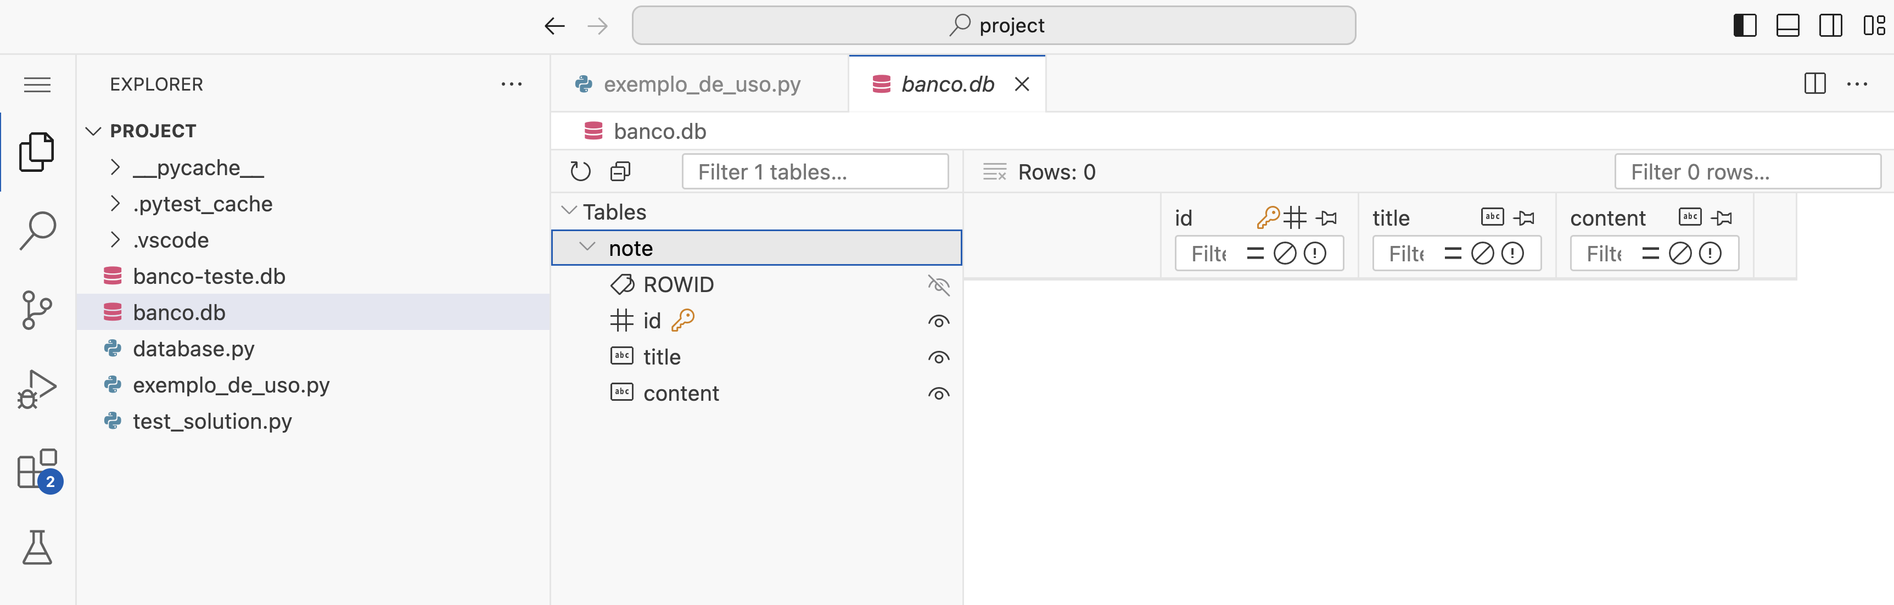Open database.py from the explorer
Image resolution: width=1894 pixels, height=605 pixels.
tap(193, 349)
